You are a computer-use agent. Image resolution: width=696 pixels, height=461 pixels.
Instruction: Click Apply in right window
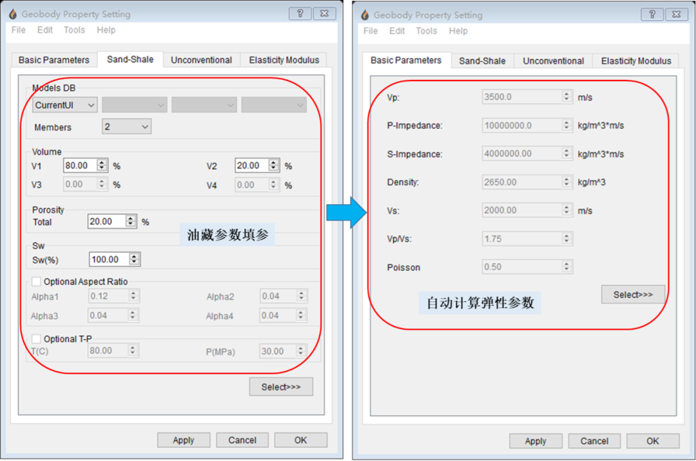(536, 441)
